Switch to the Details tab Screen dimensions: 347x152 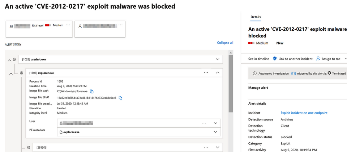256,17
